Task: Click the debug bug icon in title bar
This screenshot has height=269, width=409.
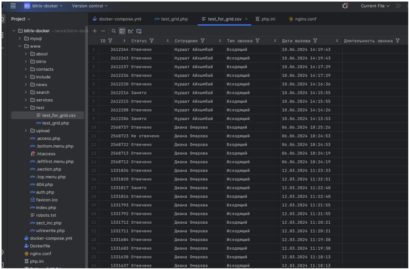Action: pyautogui.click(x=345, y=6)
